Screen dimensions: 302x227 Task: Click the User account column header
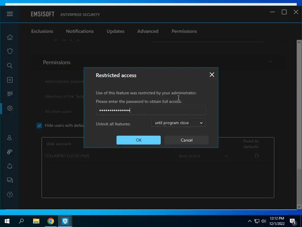59,144
